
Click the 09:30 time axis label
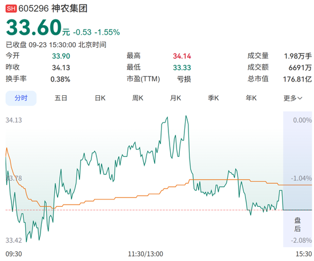[14, 254]
